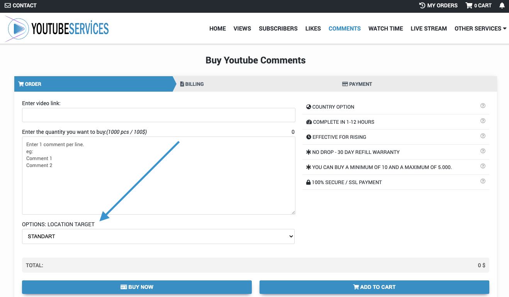Click help icon beside No Drop warranty
Image resolution: width=509 pixels, height=297 pixels.
[x=483, y=151]
